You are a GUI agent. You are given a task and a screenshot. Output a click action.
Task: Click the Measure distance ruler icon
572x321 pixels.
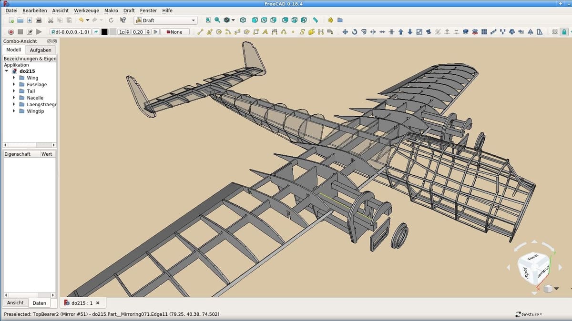point(316,20)
